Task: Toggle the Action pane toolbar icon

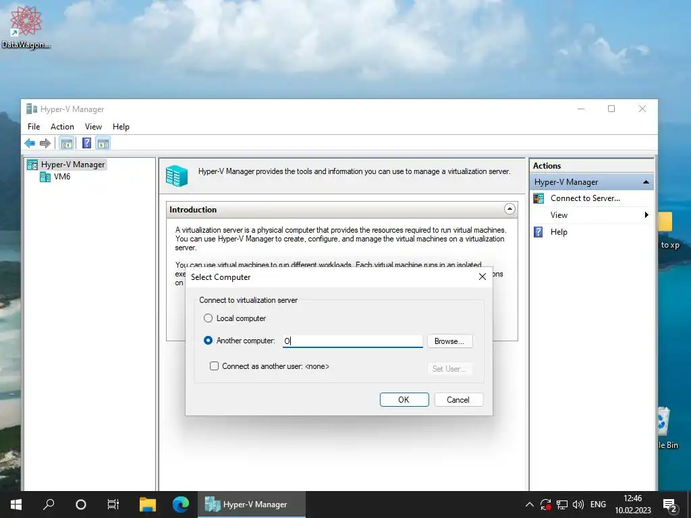Action: 103,143
